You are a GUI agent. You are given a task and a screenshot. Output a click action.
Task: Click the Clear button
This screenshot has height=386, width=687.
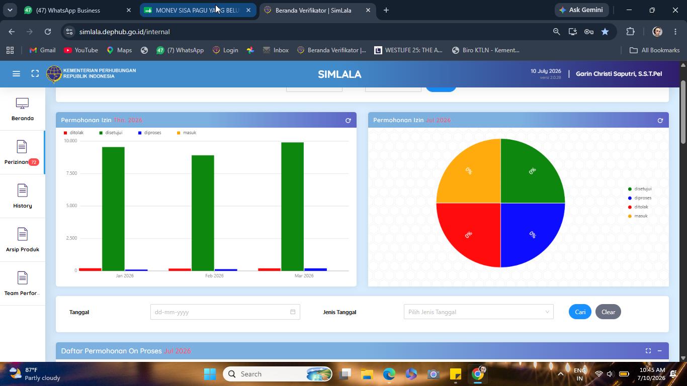(x=608, y=312)
